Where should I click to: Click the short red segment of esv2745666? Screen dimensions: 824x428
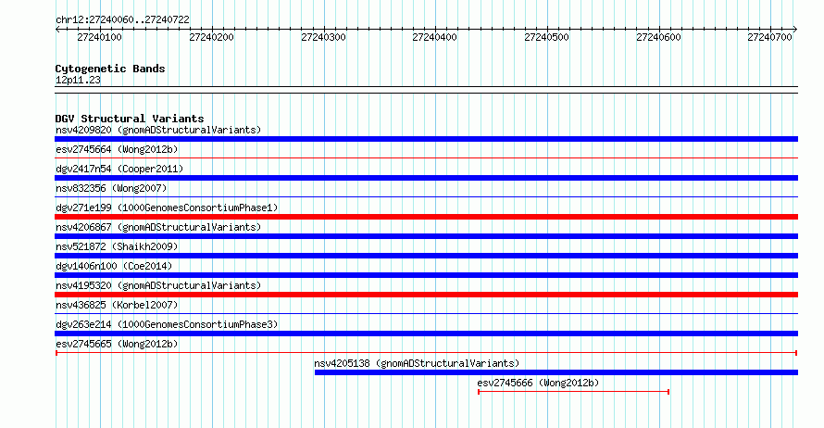coord(573,392)
